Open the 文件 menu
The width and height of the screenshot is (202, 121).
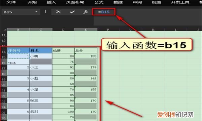11,2
